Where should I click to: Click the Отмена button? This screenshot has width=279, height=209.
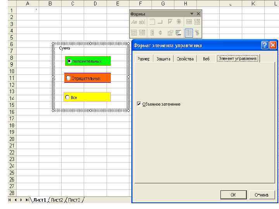point(262,195)
